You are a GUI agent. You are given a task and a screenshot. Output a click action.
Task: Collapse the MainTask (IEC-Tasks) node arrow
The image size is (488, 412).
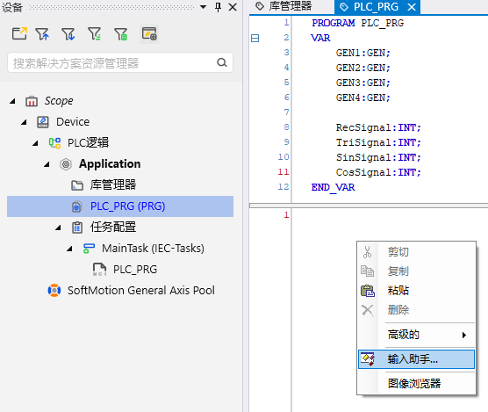pos(69,249)
